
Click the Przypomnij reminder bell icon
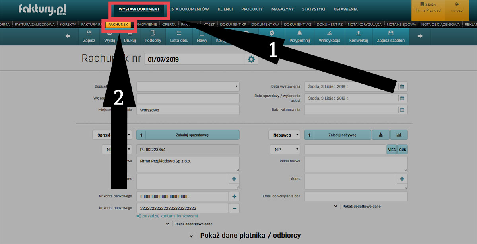click(x=299, y=37)
